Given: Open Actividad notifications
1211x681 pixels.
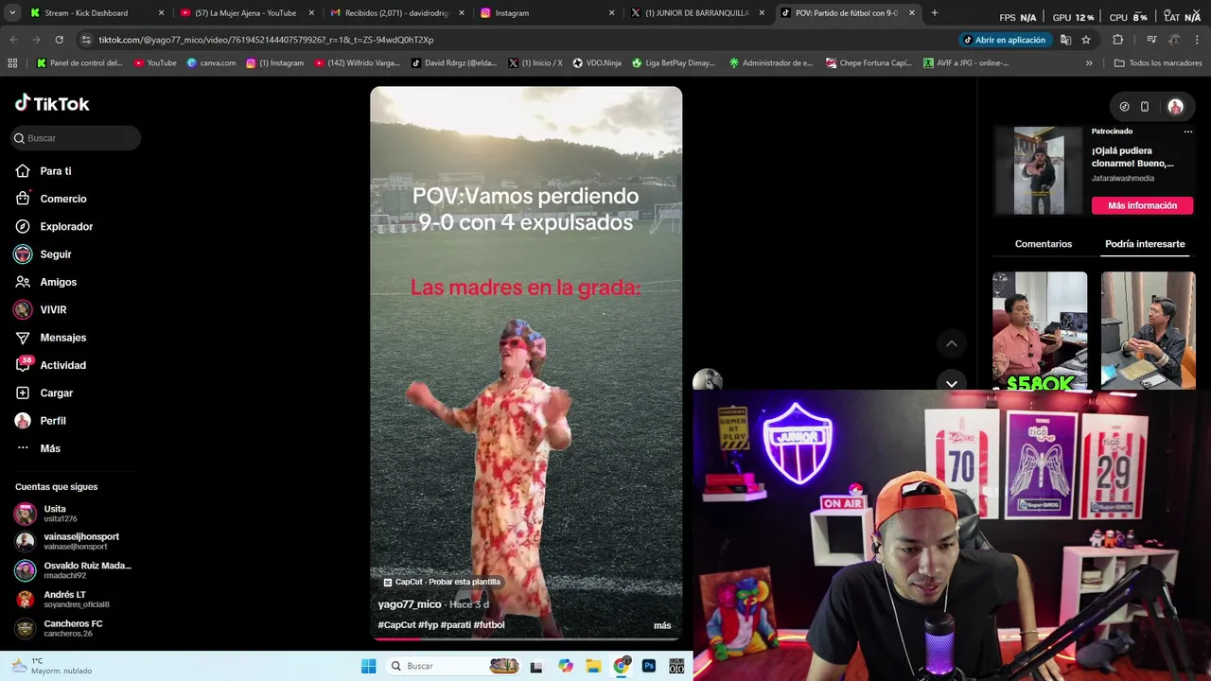Looking at the screenshot, I should point(62,365).
